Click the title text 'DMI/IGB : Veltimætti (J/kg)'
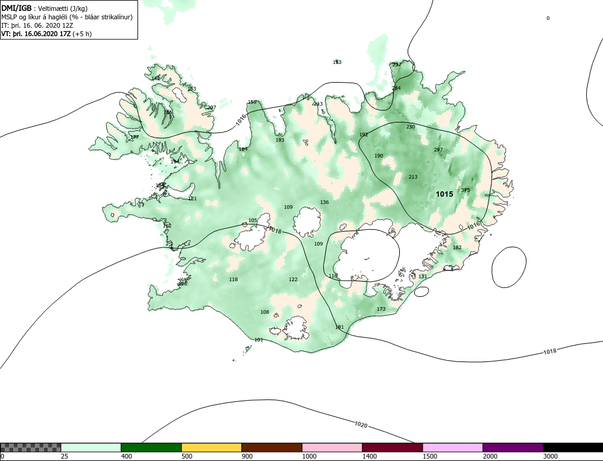Viewport: 603px width, 461px height. tap(45, 8)
